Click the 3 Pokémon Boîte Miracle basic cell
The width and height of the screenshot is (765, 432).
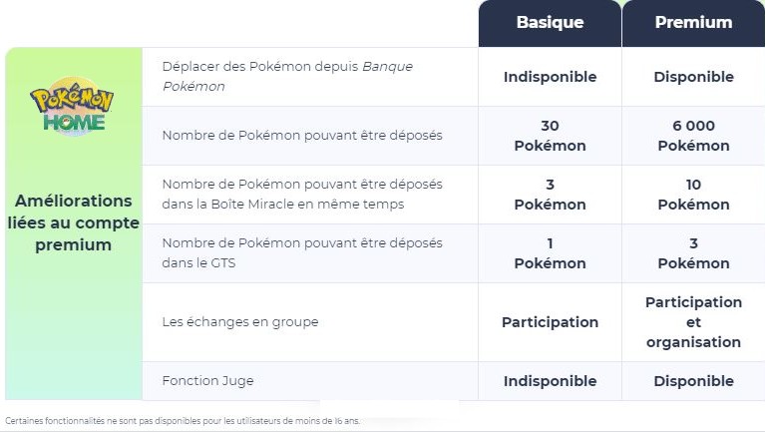[550, 195]
